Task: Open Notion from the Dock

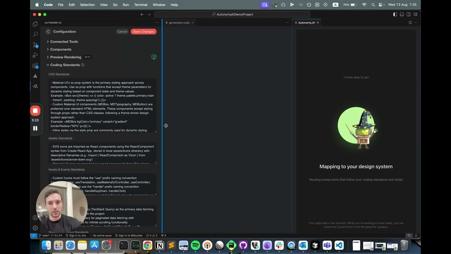Action: click(x=160, y=245)
